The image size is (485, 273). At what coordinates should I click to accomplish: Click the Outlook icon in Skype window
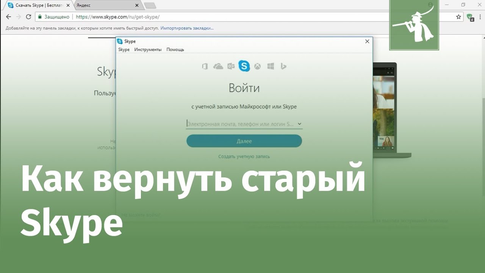pyautogui.click(x=231, y=66)
